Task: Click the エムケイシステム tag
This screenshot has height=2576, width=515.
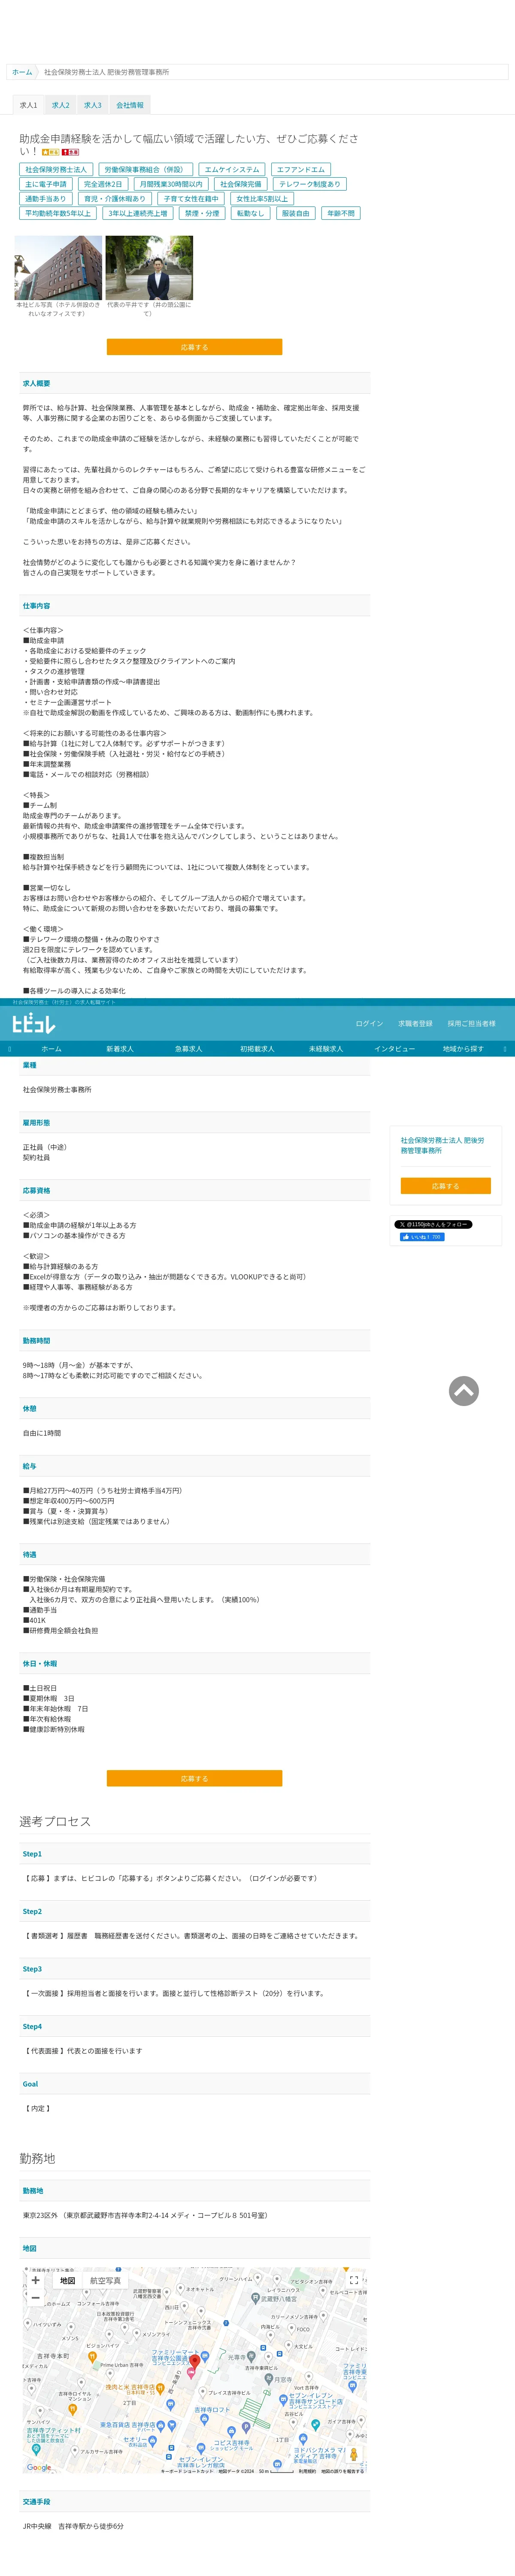Action: (232, 170)
